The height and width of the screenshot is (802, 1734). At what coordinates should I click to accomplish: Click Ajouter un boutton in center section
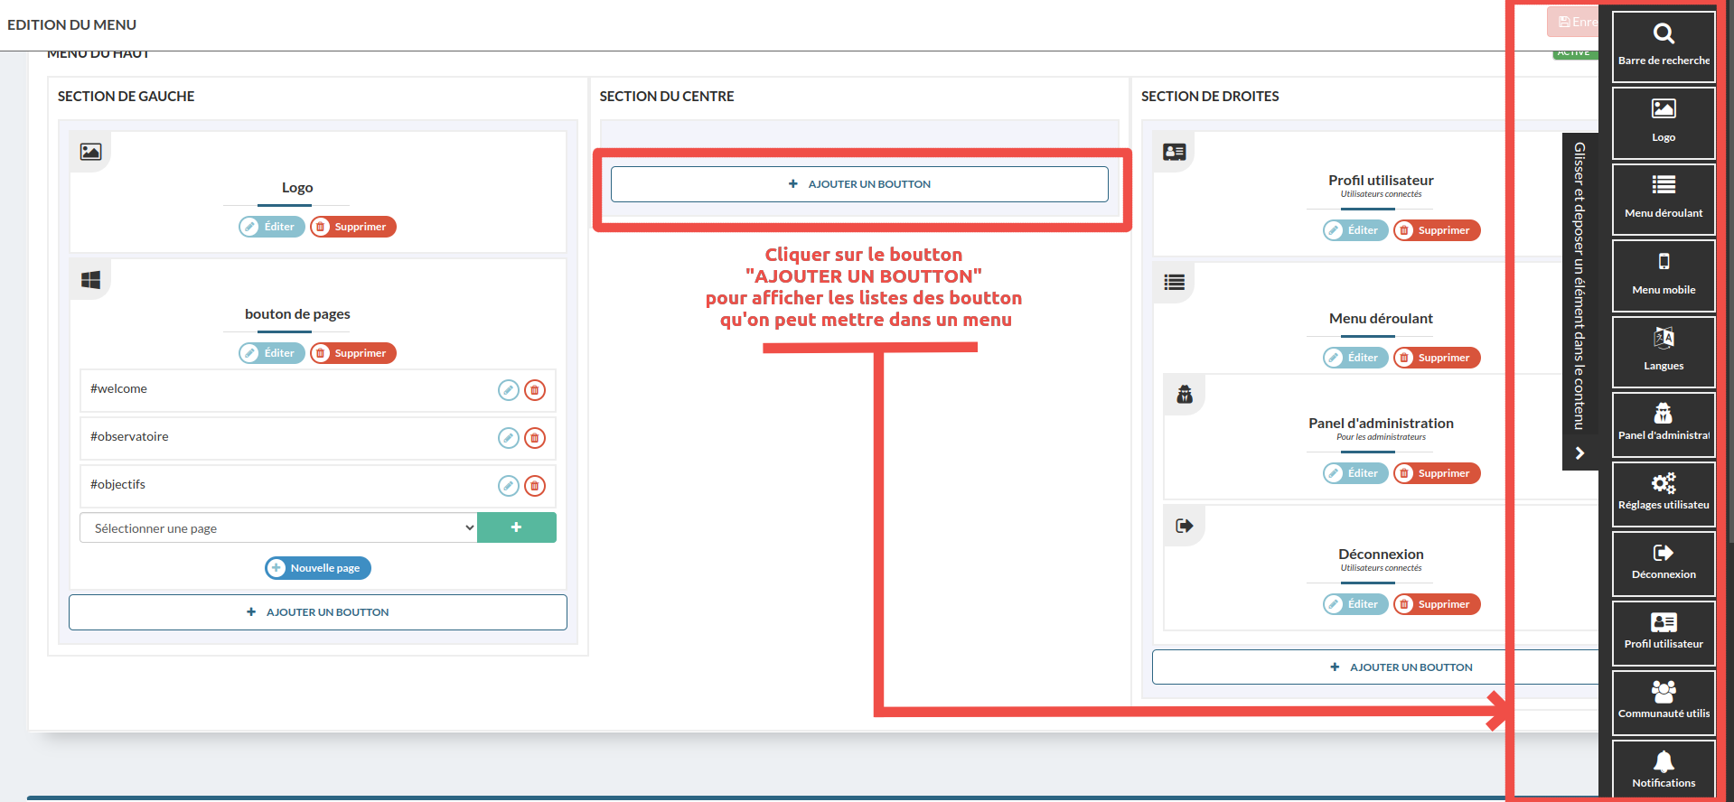[x=859, y=184]
